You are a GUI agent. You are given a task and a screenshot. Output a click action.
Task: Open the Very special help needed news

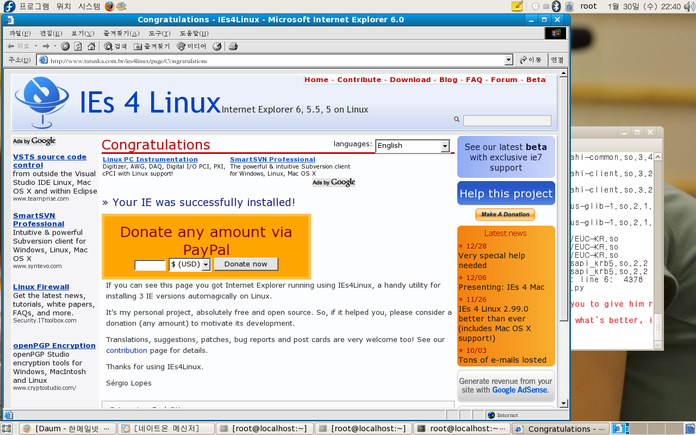tap(492, 260)
